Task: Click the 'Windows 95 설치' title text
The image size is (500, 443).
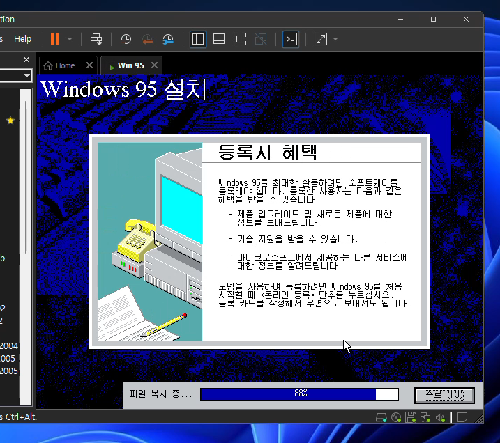Action: point(123,89)
